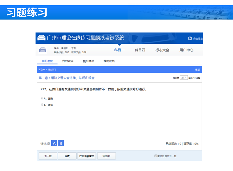The image size is (233, 171).
Task: Click the blue B answer button
Action: point(61,143)
